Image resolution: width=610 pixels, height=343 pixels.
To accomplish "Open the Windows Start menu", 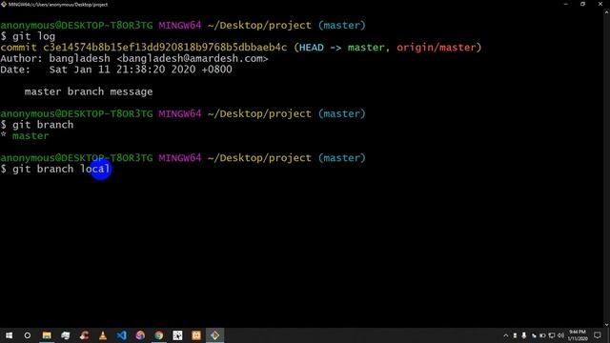I will pyautogui.click(x=9, y=335).
